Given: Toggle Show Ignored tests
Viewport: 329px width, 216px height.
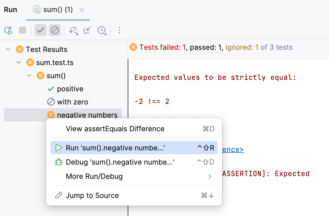Looking at the screenshot, I should click(55, 30).
